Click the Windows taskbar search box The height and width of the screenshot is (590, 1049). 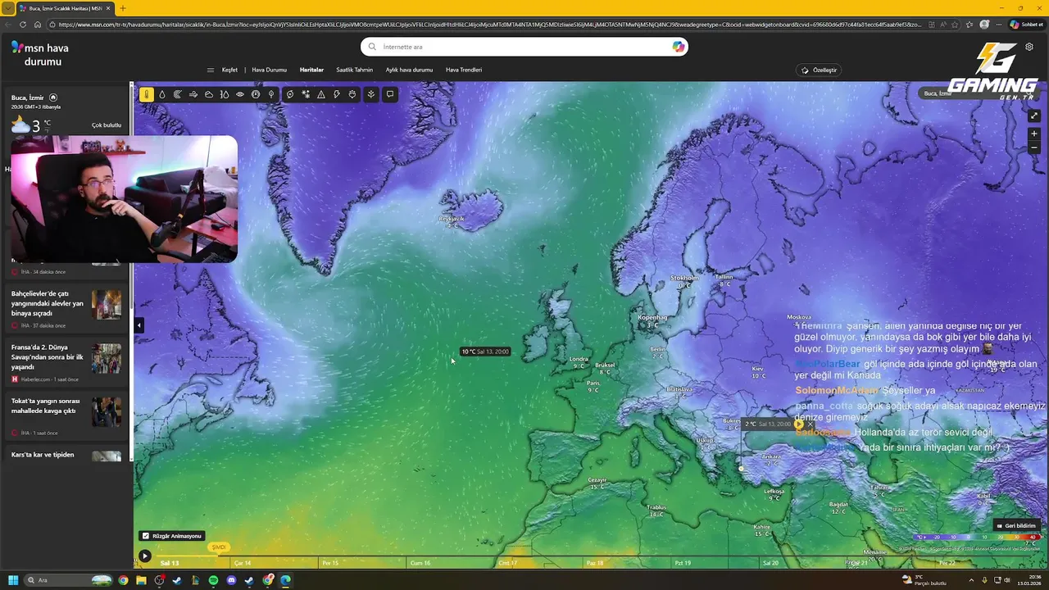point(69,580)
